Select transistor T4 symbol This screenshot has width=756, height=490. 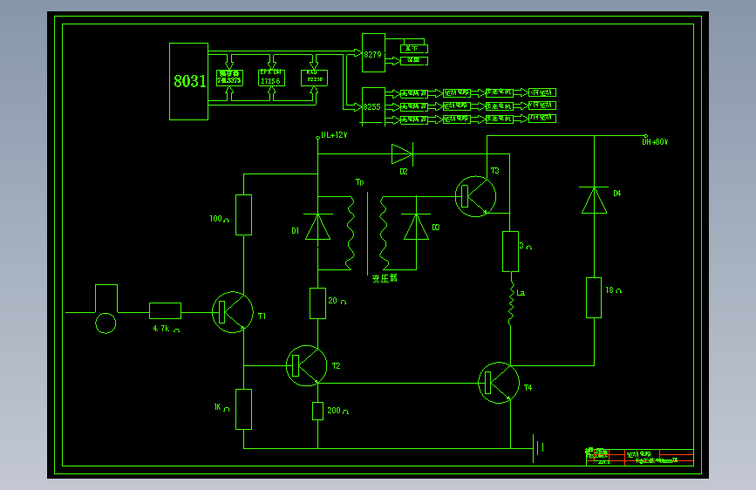(499, 383)
